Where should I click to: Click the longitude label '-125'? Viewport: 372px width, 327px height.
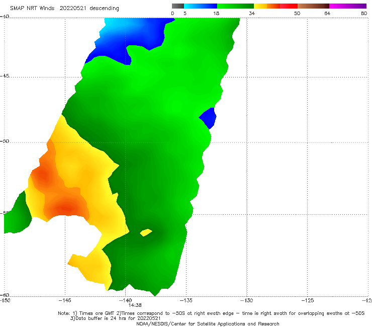coord(308,300)
